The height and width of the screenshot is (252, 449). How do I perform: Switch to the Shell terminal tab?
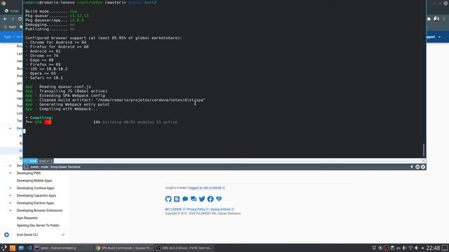tap(33, 161)
